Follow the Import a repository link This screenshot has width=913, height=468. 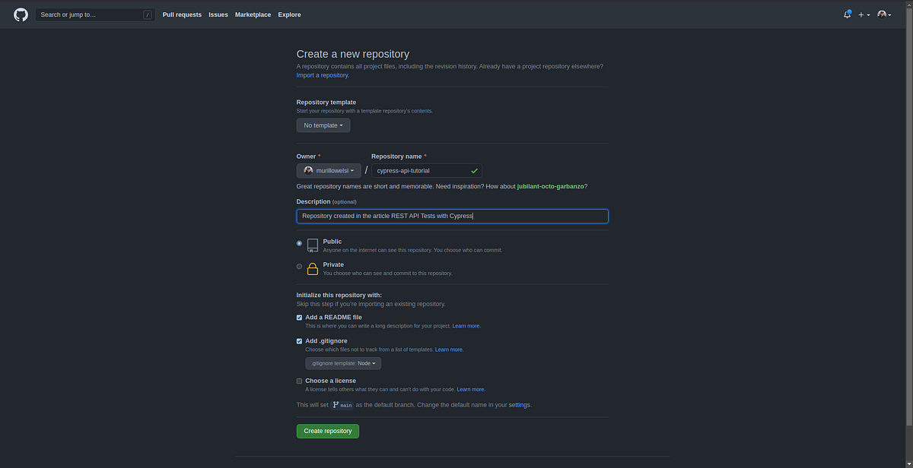click(x=322, y=74)
